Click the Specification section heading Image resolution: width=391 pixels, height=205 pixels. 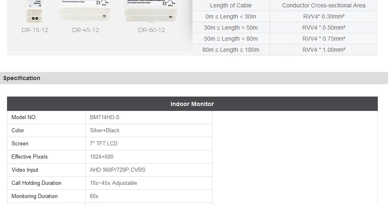click(22, 78)
